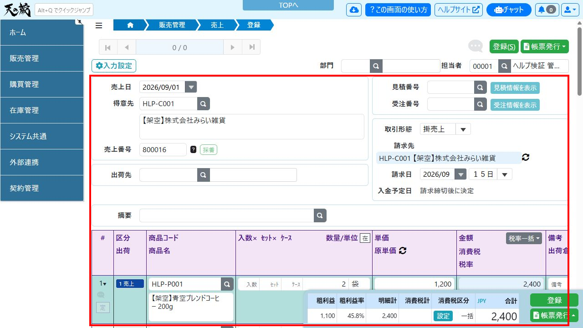This screenshot has width=583, height=328.
Task: Click 売上番号 help question icon
Action: 193,149
